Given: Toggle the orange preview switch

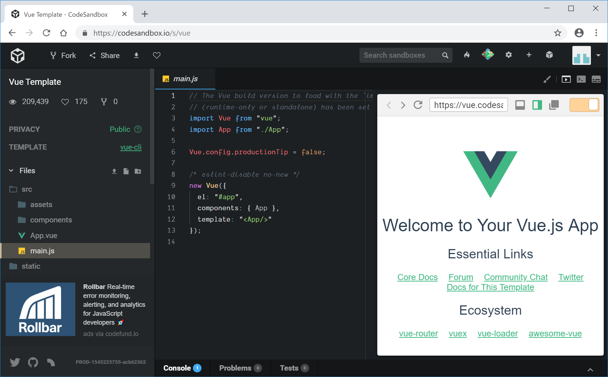Looking at the screenshot, I should [584, 105].
